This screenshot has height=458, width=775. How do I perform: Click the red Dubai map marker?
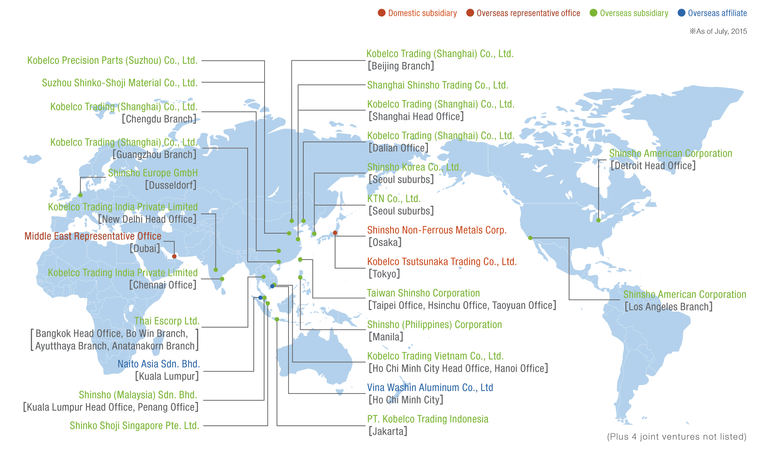[x=174, y=256]
